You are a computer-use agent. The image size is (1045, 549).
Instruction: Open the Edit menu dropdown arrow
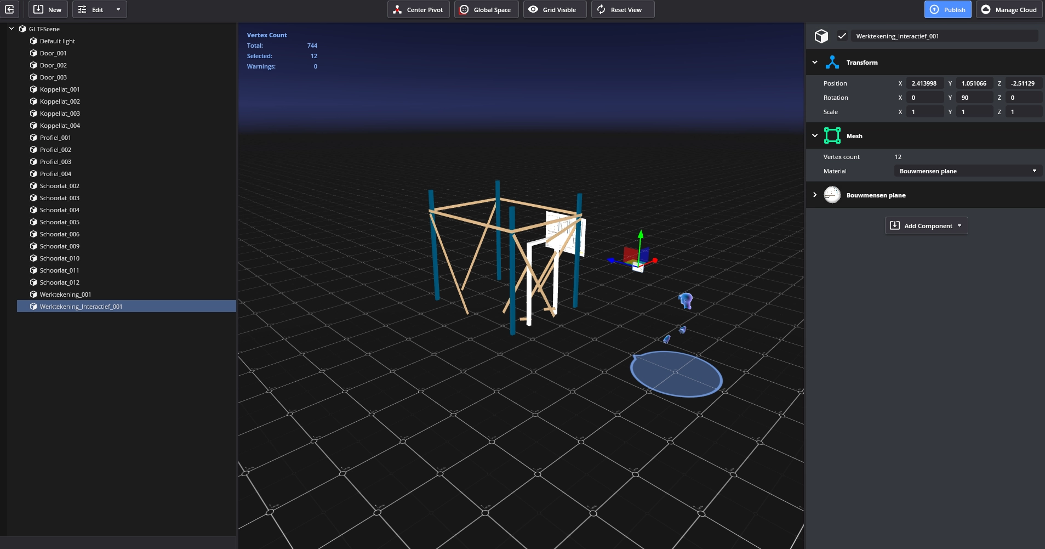pyautogui.click(x=117, y=9)
